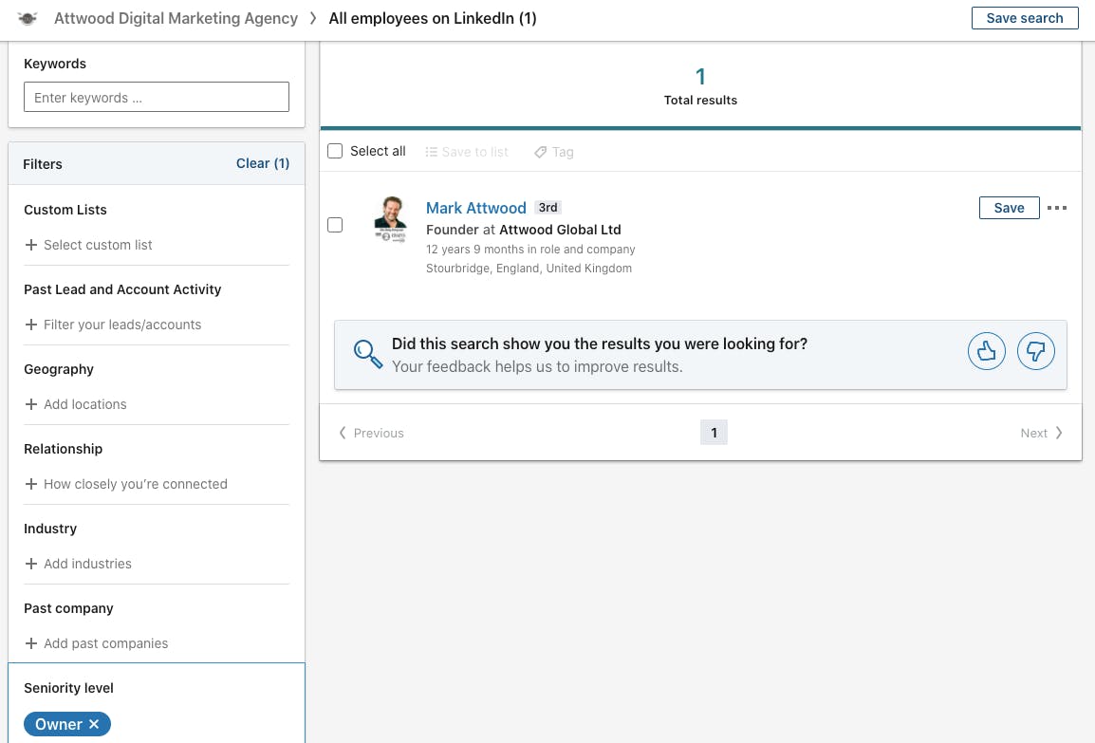The height and width of the screenshot is (743, 1095).
Task: Select page 1 in pagination
Action: point(714,433)
